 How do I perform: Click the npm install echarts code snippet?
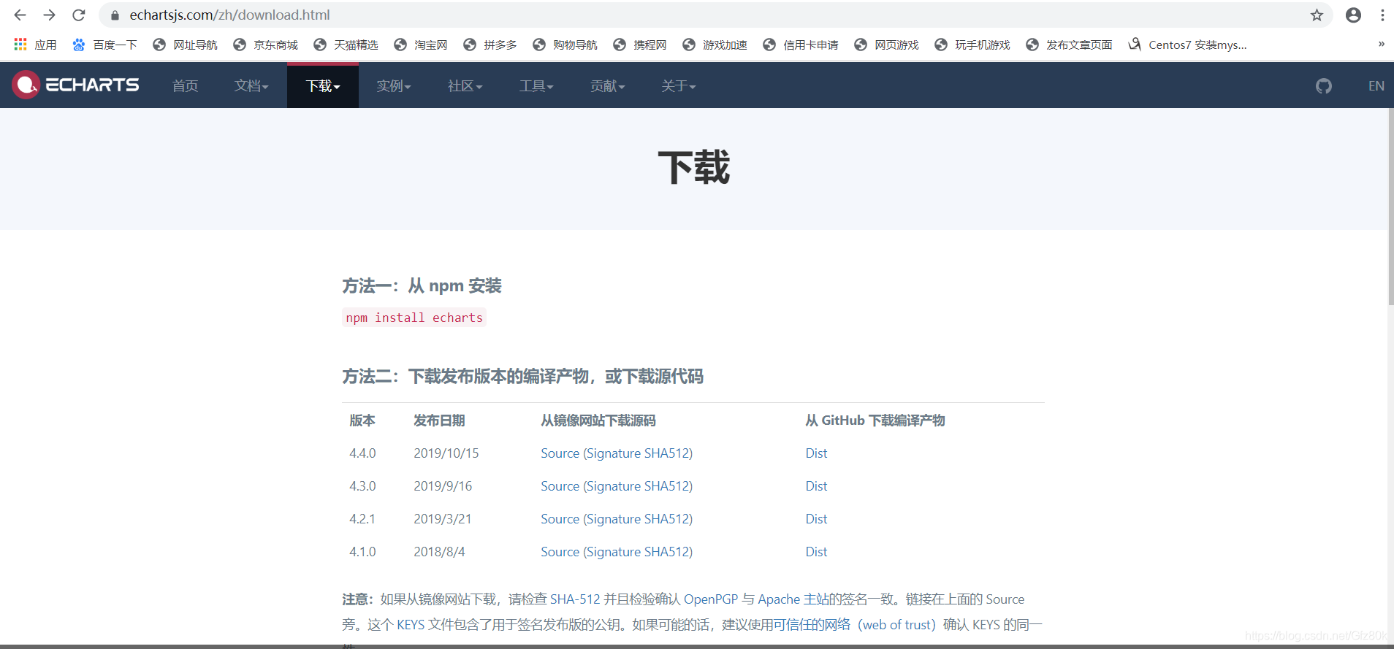[x=414, y=318]
